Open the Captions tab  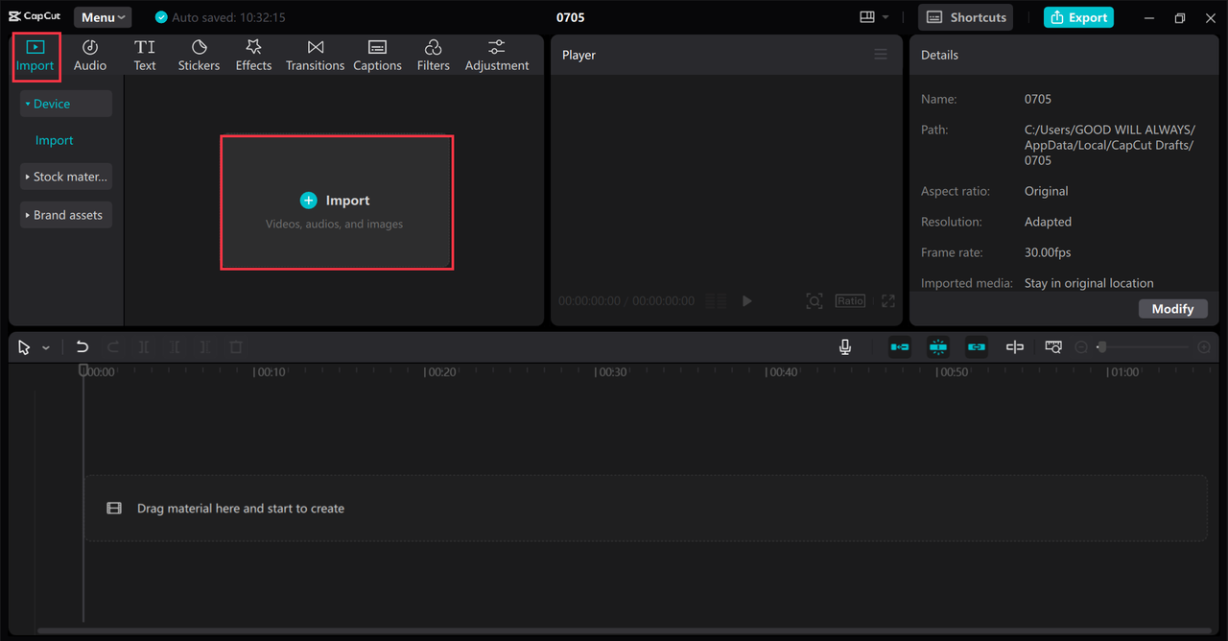(x=377, y=56)
